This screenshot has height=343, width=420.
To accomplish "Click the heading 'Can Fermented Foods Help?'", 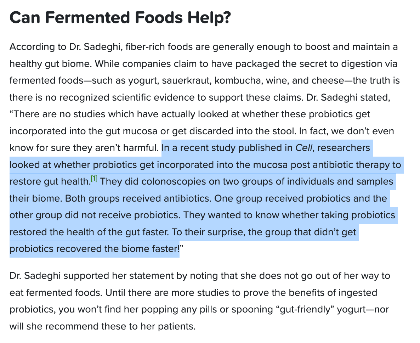I will pos(120,18).
